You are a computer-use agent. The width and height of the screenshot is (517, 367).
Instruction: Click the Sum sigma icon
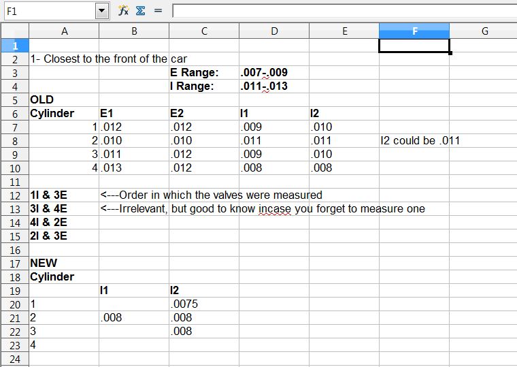tap(140, 11)
